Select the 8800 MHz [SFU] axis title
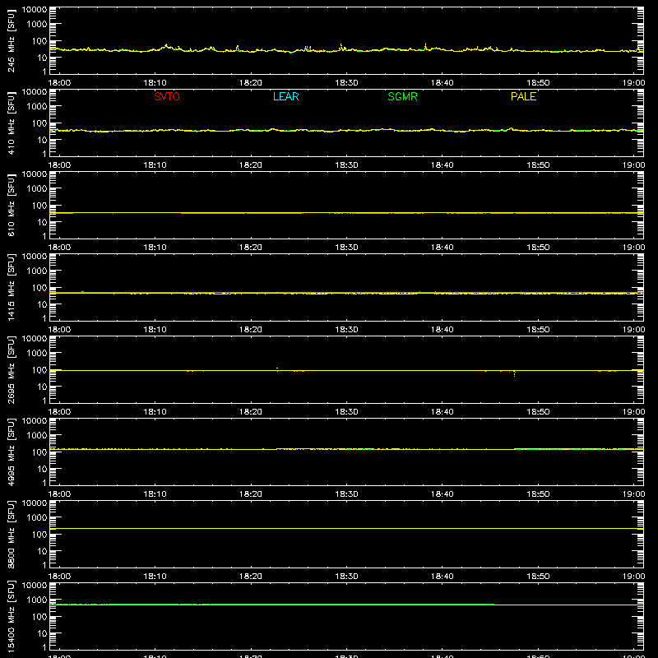Screen dimensions: 658x658 (12, 534)
